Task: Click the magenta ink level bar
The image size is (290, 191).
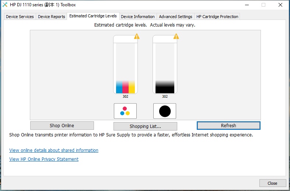Action: click(125, 86)
